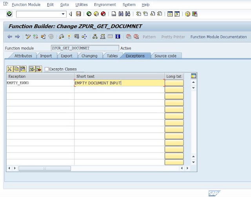This screenshot has height=197, width=251.
Task: Open the Utilities menu
Action: (82, 5)
